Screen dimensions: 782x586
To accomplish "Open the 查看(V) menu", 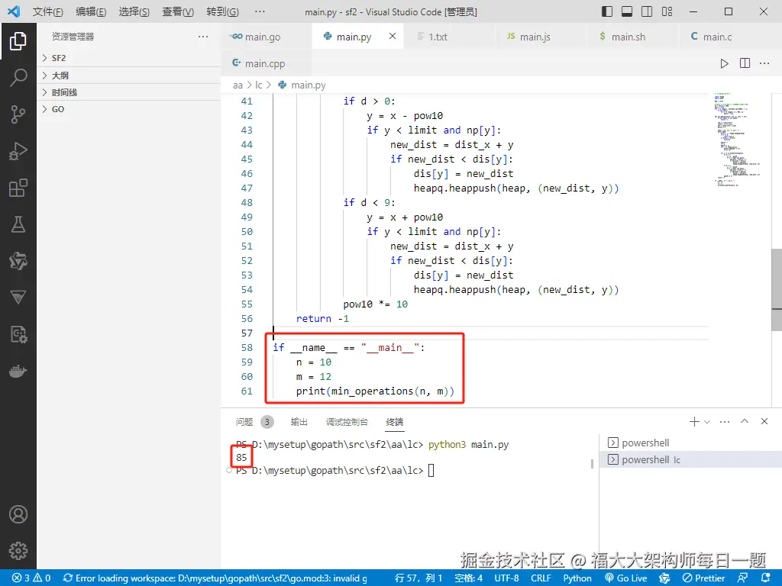I will coord(178,11).
